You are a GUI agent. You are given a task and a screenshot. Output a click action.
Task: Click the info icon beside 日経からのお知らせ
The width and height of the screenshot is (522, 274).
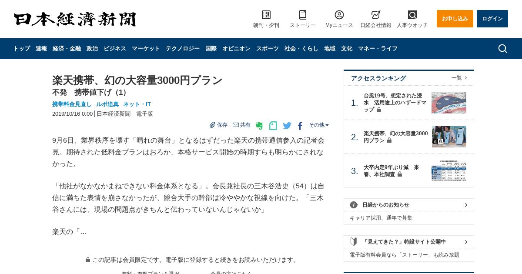354,205
